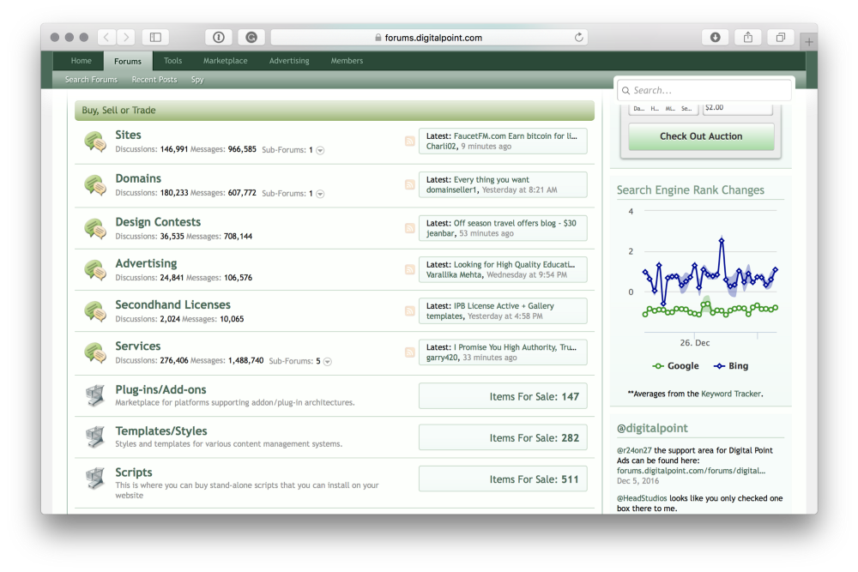Open the RSS feed for Services forum
Image resolution: width=858 pixels, height=572 pixels.
click(410, 352)
